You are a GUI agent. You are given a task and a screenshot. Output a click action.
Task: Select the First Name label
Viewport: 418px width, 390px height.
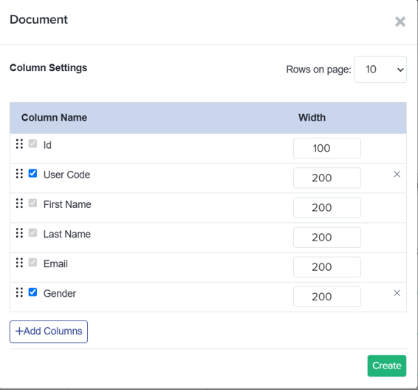tap(67, 204)
